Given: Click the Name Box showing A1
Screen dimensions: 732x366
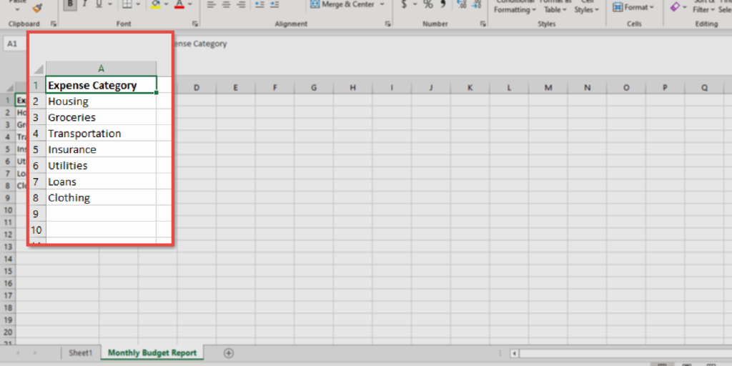Looking at the screenshot, I should 16,44.
